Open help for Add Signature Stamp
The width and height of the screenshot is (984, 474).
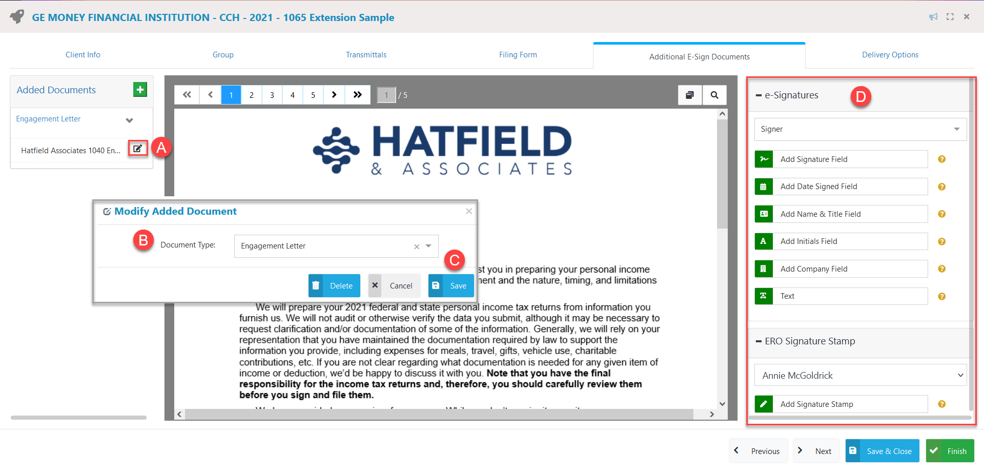(941, 404)
